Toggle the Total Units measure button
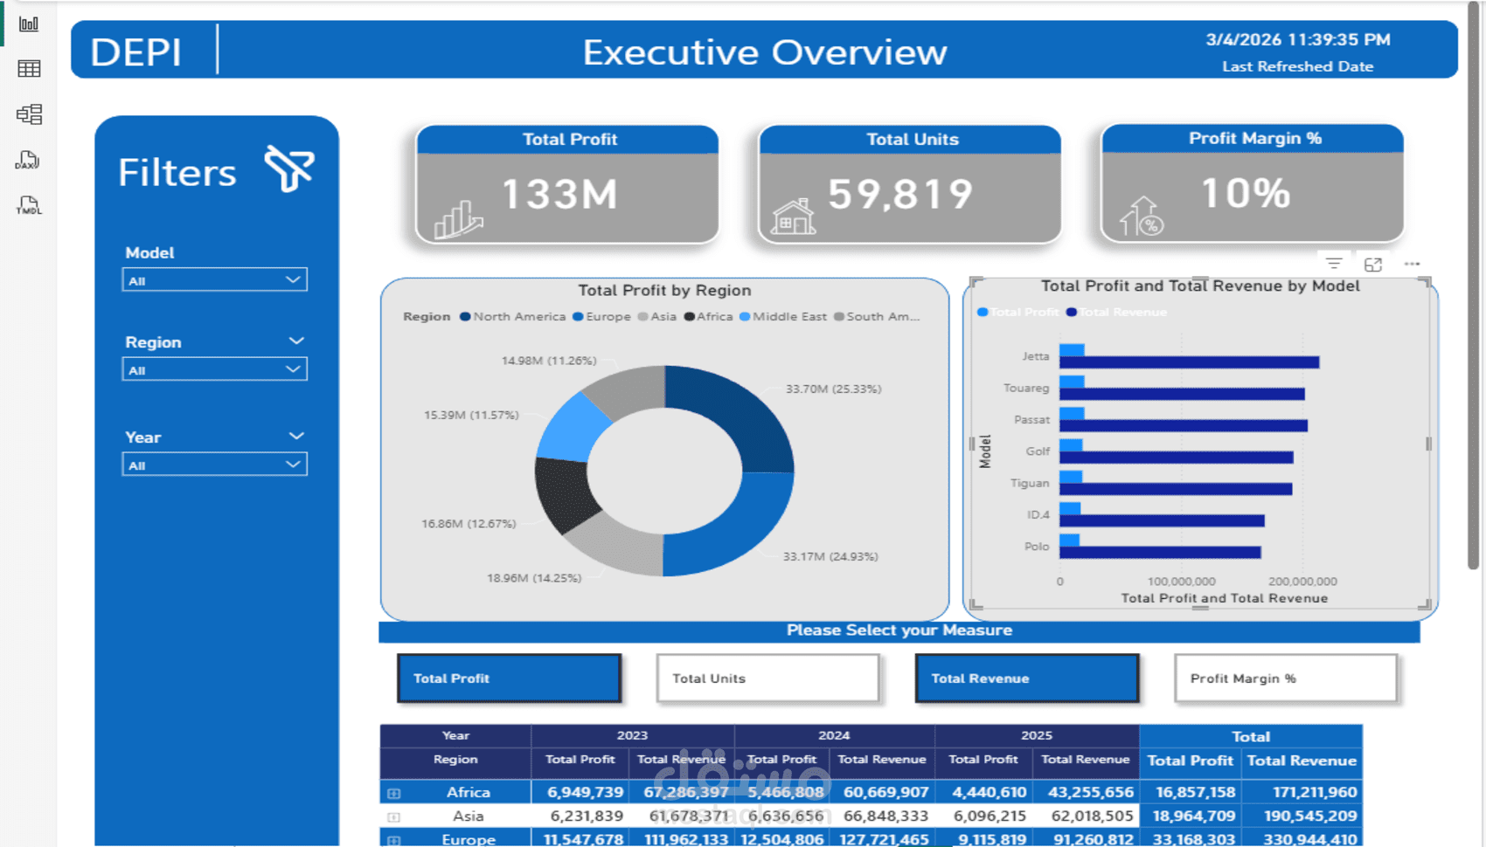 click(767, 678)
